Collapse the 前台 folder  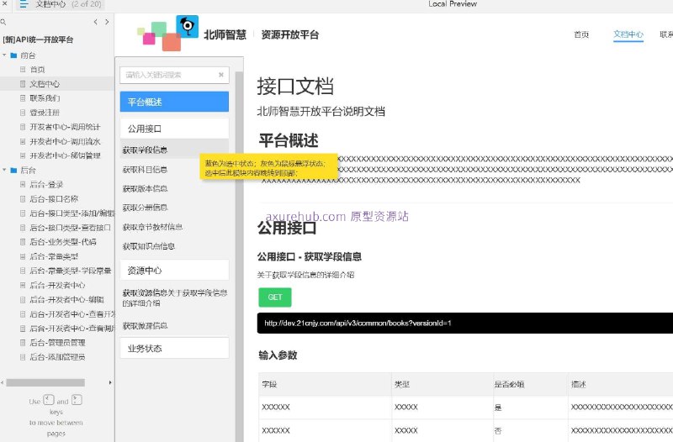(4, 55)
